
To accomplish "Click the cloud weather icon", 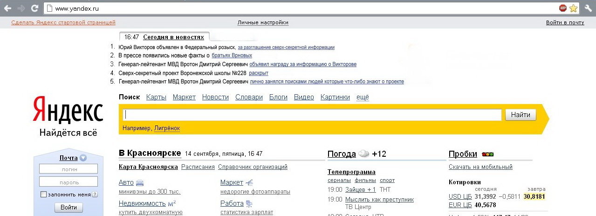I will pyautogui.click(x=364, y=154).
